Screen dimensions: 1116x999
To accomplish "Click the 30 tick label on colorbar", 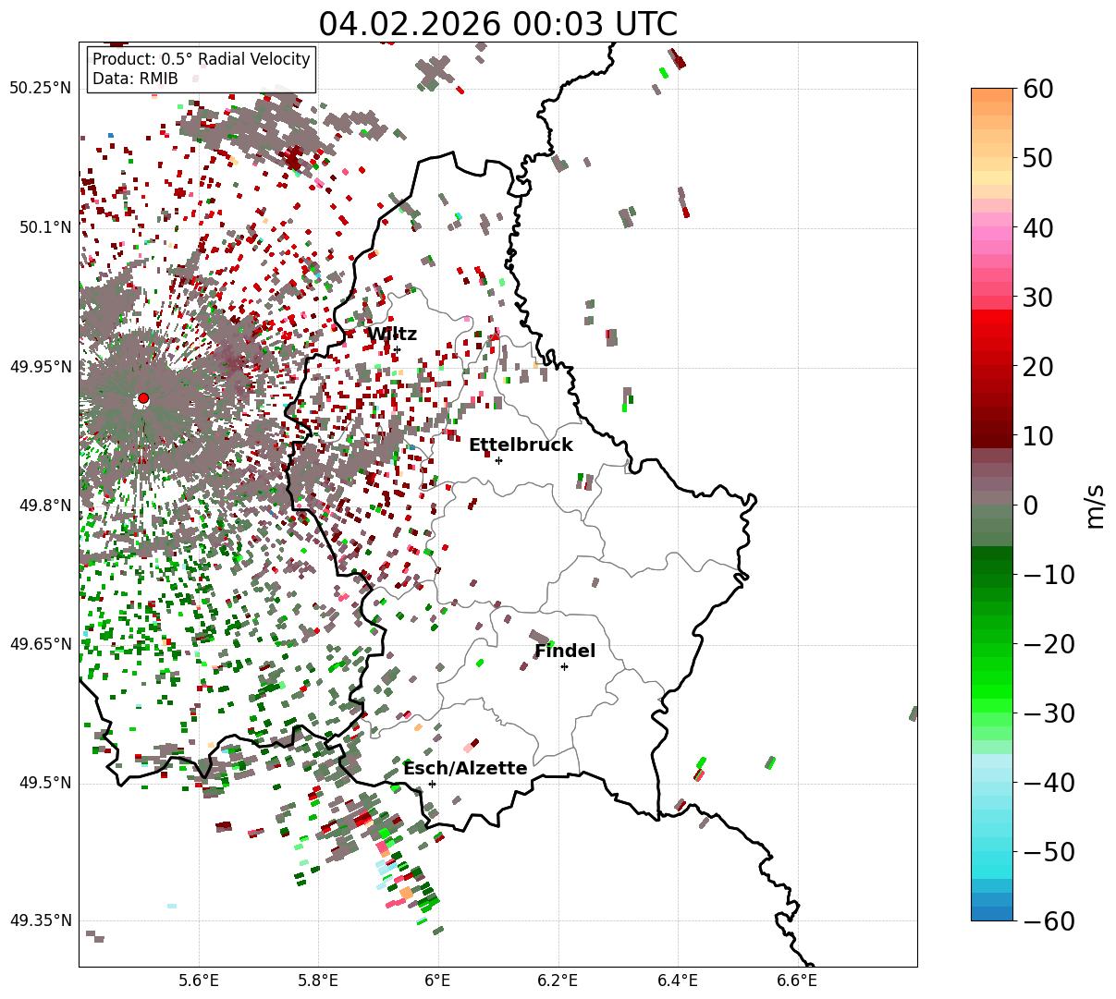I will (x=1037, y=298).
